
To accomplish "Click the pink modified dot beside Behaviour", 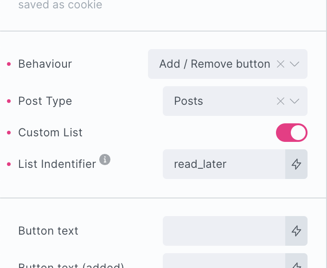I will [x=9, y=64].
